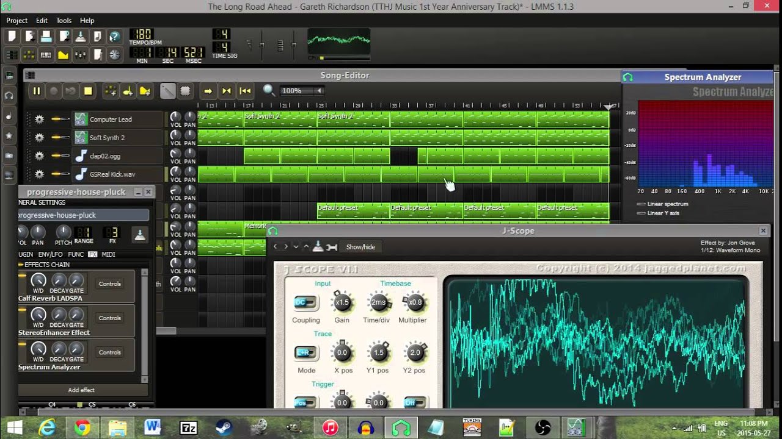Pause playback in the Song-Editor
Viewport: 782px width, 439px height.
coord(36,91)
